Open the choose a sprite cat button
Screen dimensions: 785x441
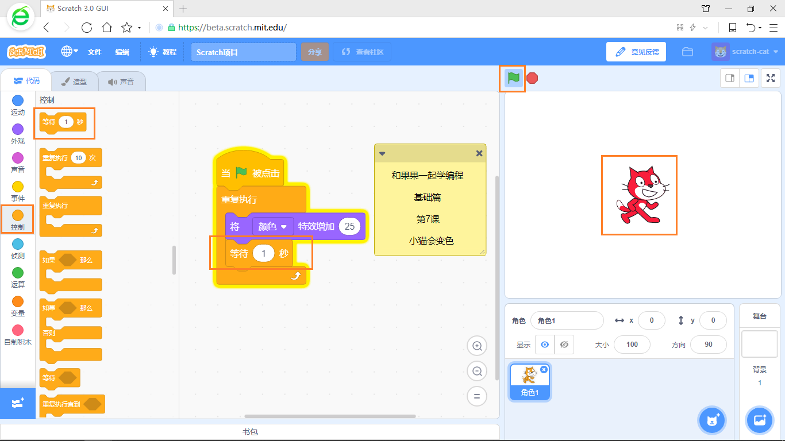pyautogui.click(x=712, y=420)
